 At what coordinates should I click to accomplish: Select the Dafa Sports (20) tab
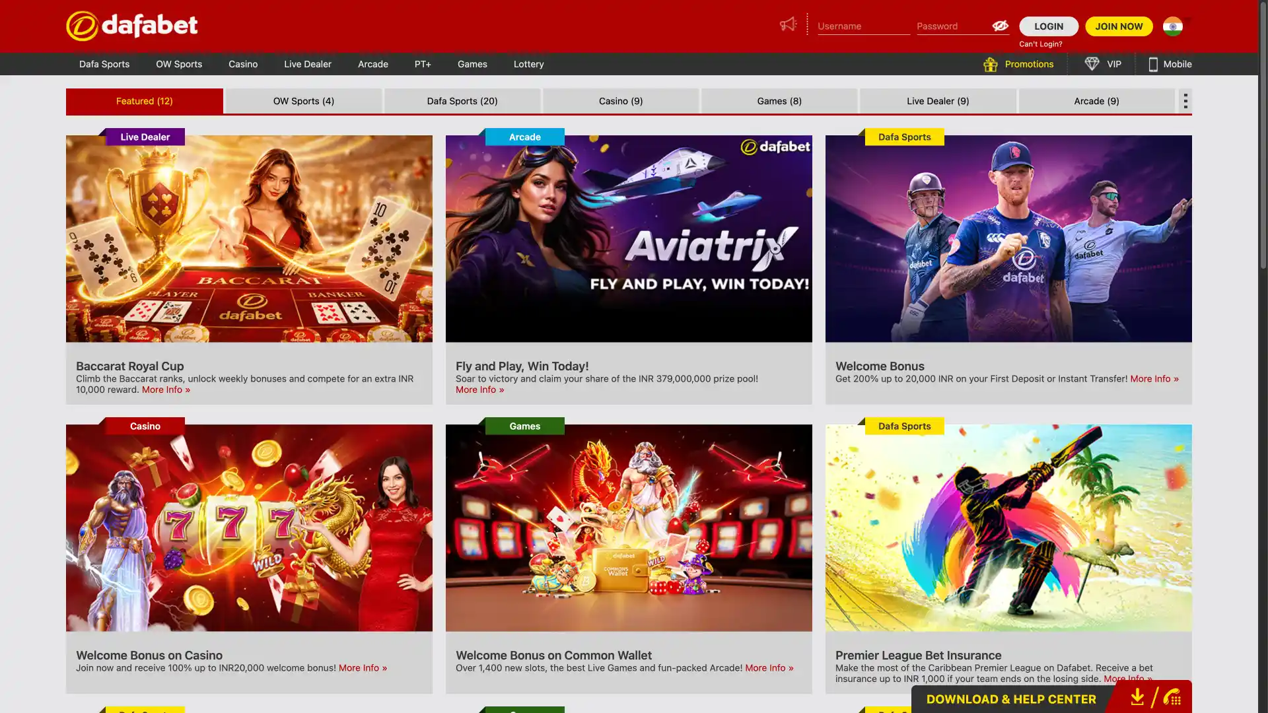tap(462, 101)
